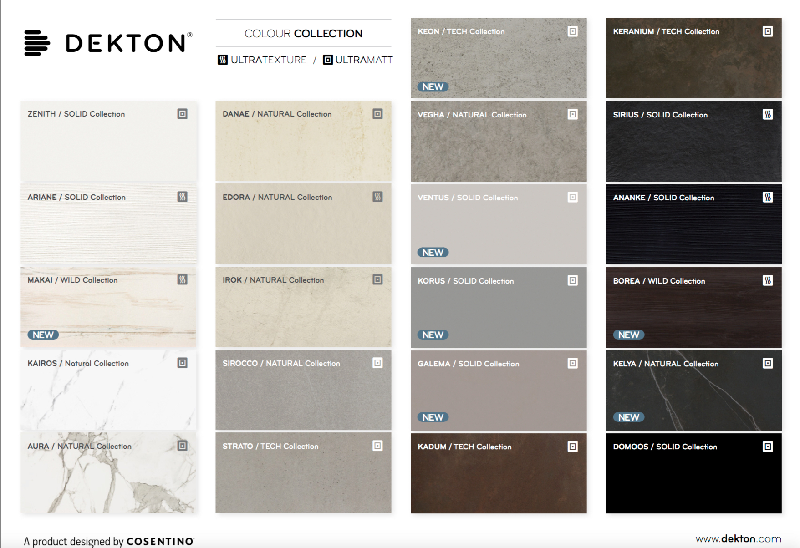
Task: Click the Ultramatt icon on KELYA swatch
Action: tap(768, 363)
